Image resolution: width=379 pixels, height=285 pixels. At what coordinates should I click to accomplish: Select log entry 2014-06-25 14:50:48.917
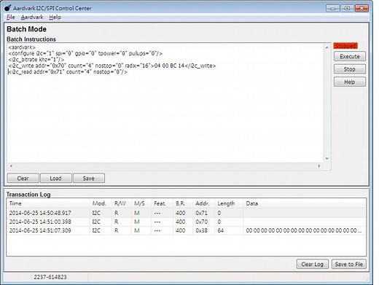[x=187, y=213]
